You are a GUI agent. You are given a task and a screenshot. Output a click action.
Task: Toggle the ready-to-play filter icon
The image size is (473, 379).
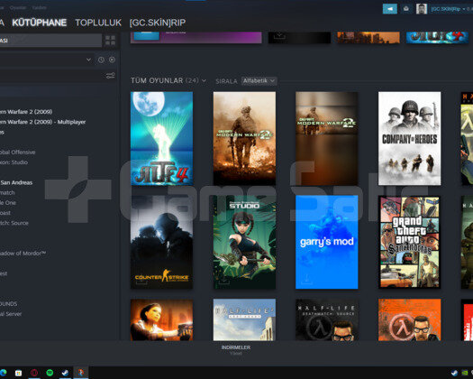point(112,60)
